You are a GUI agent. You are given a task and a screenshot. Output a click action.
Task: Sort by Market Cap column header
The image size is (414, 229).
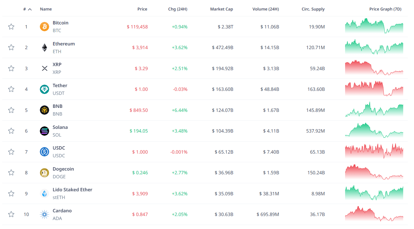(x=222, y=9)
